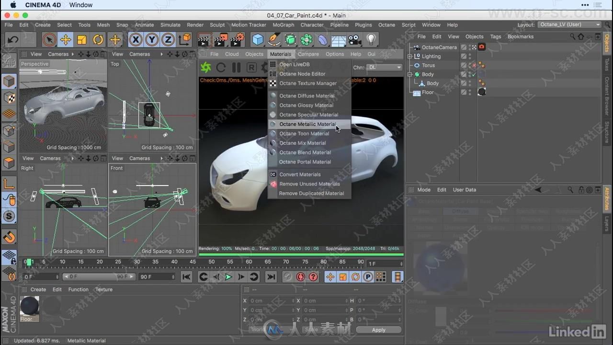Add a Light bulb object
This screenshot has height=345, width=613.
click(x=371, y=40)
